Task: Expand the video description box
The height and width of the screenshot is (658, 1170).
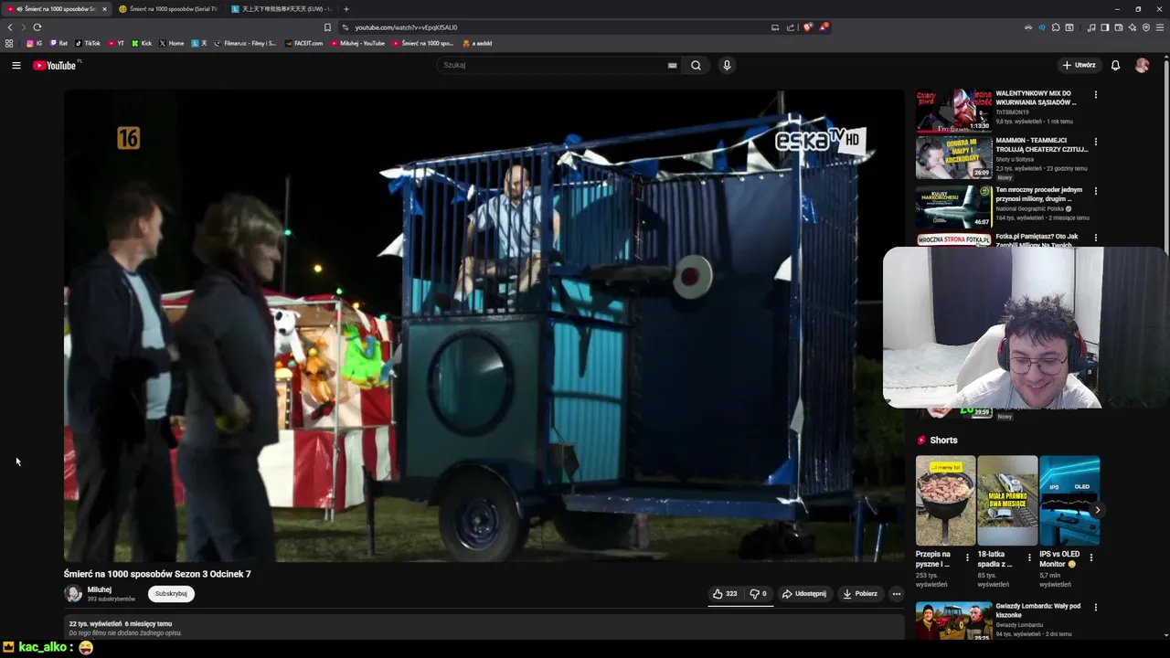Action: tap(484, 628)
